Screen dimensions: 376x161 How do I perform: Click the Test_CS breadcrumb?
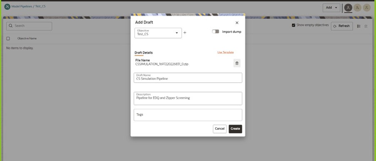tap(40, 7)
